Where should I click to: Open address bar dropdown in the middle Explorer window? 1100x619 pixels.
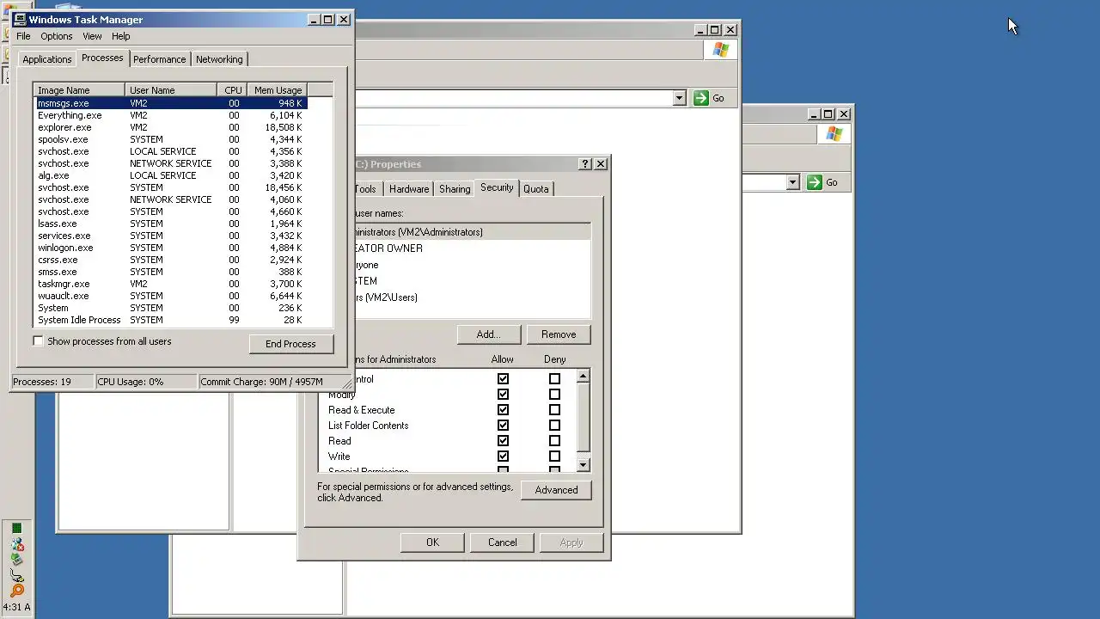click(x=679, y=98)
